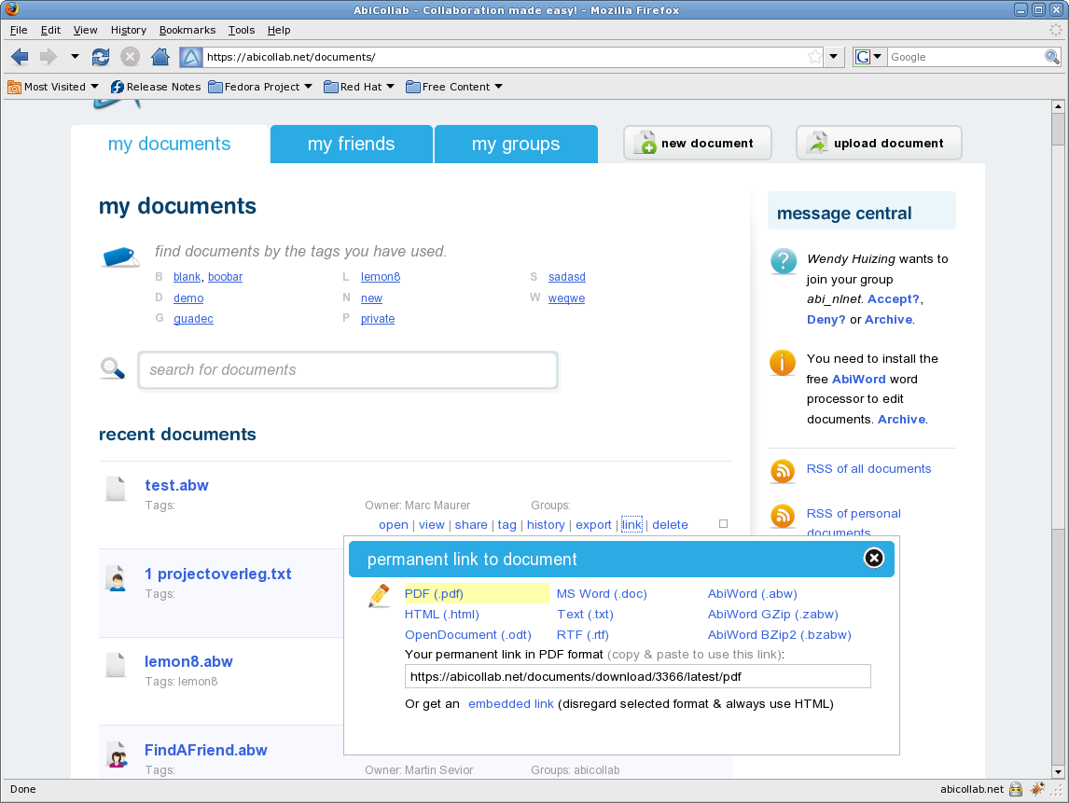Expand the Most Visited bookmarks folder
This screenshot has height=803, width=1069.
[53, 87]
